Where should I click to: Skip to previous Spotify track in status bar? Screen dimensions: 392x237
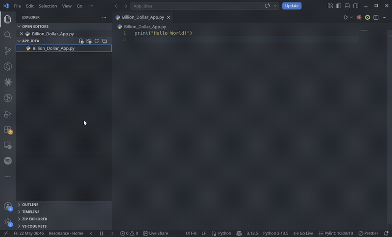[x=91, y=233]
